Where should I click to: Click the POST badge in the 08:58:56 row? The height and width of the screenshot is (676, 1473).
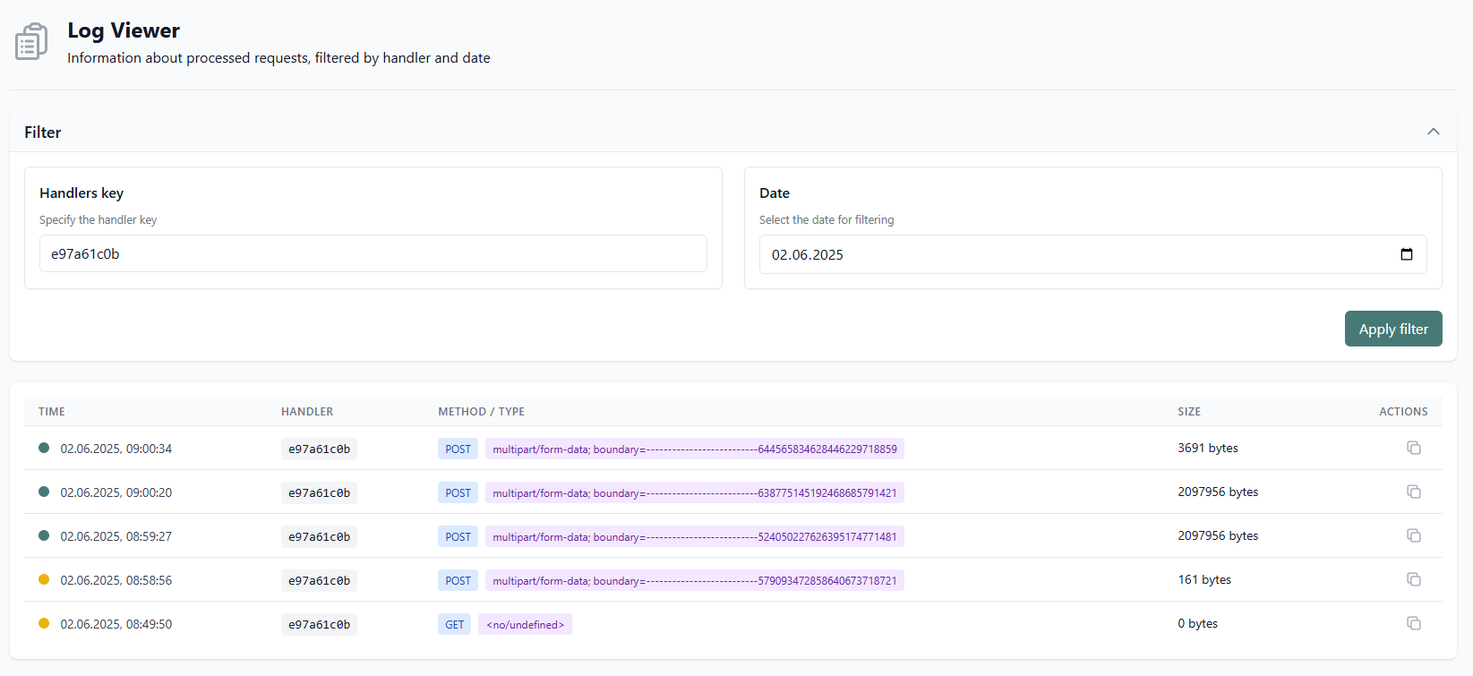coord(458,580)
